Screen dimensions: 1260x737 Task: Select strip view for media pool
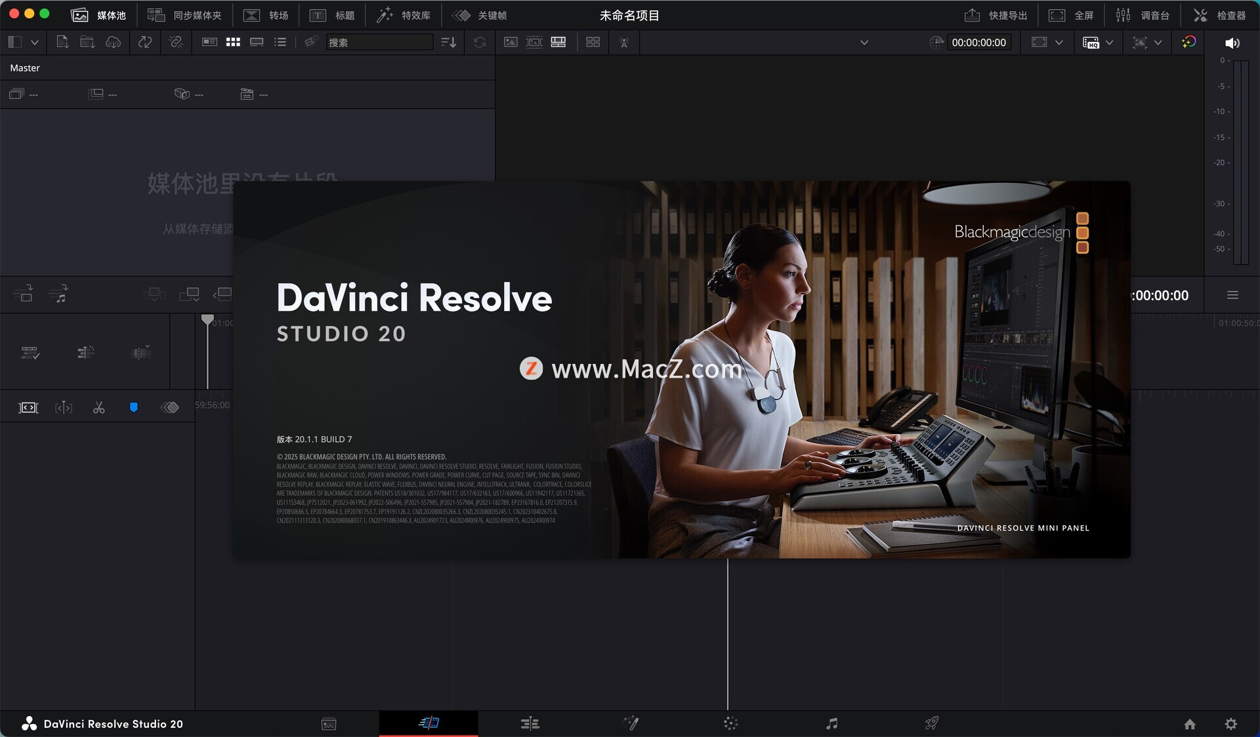point(257,42)
